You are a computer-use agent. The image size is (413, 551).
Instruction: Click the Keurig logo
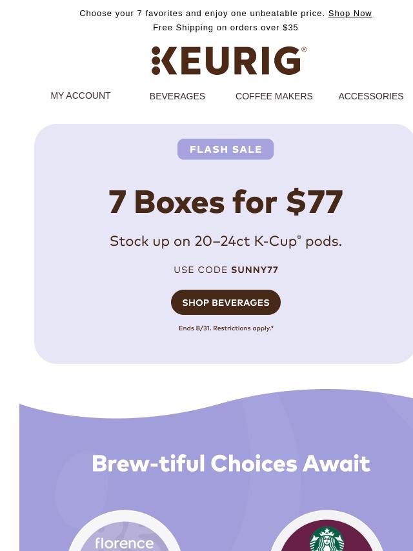[229, 61]
